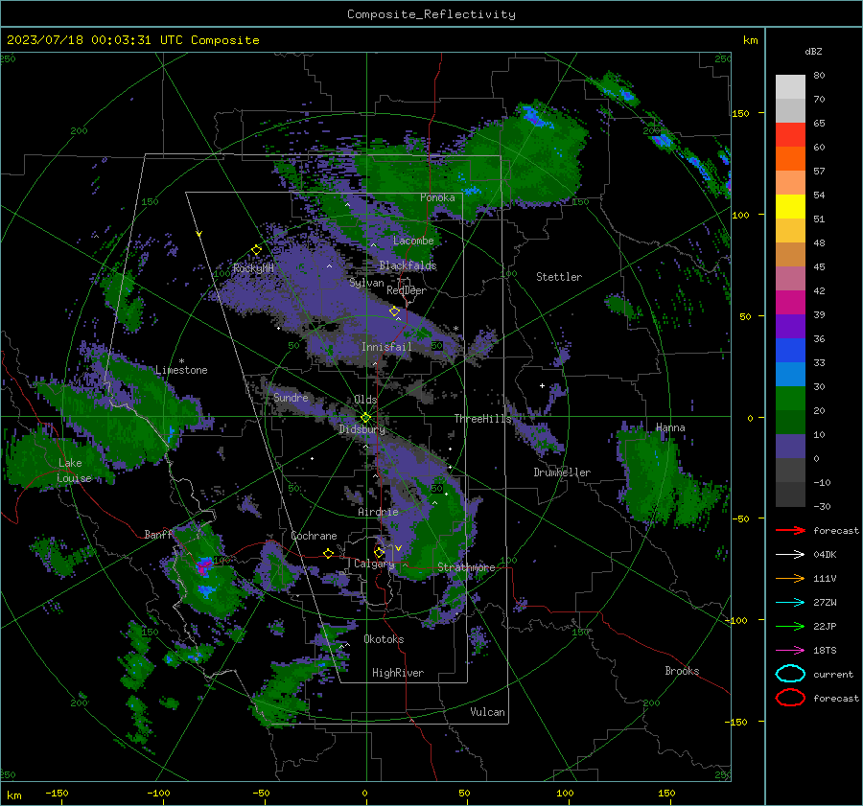
Task: Click the Cochrane city label
Action: point(314,536)
